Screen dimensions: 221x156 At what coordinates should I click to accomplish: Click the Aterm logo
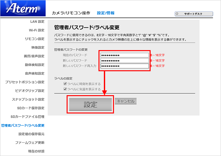pyautogui.click(x=23, y=9)
